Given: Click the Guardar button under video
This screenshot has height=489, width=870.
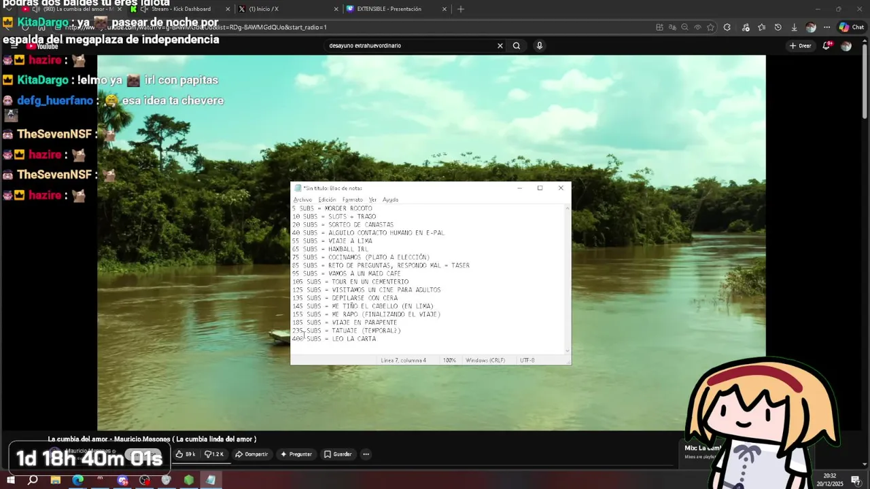Looking at the screenshot, I should tap(338, 454).
